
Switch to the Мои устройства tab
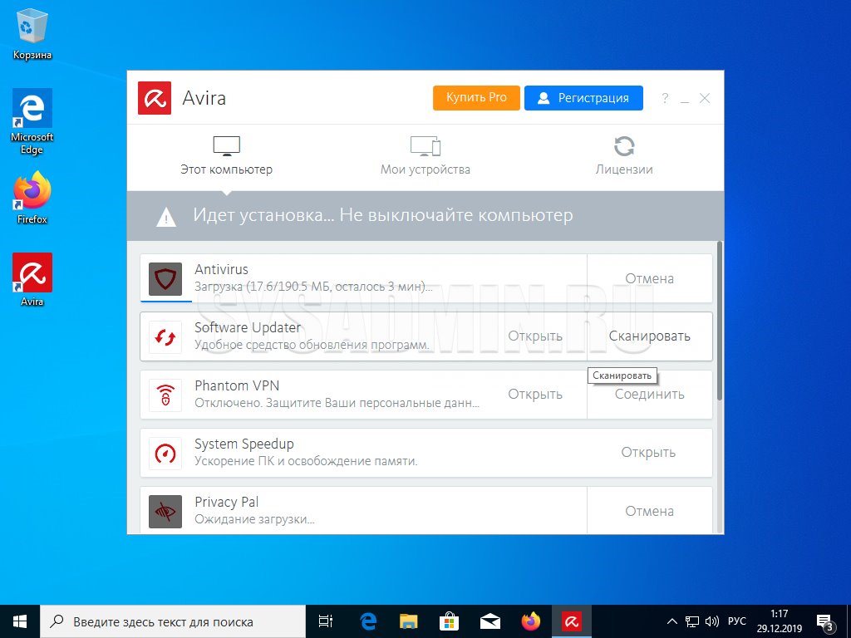click(x=425, y=156)
